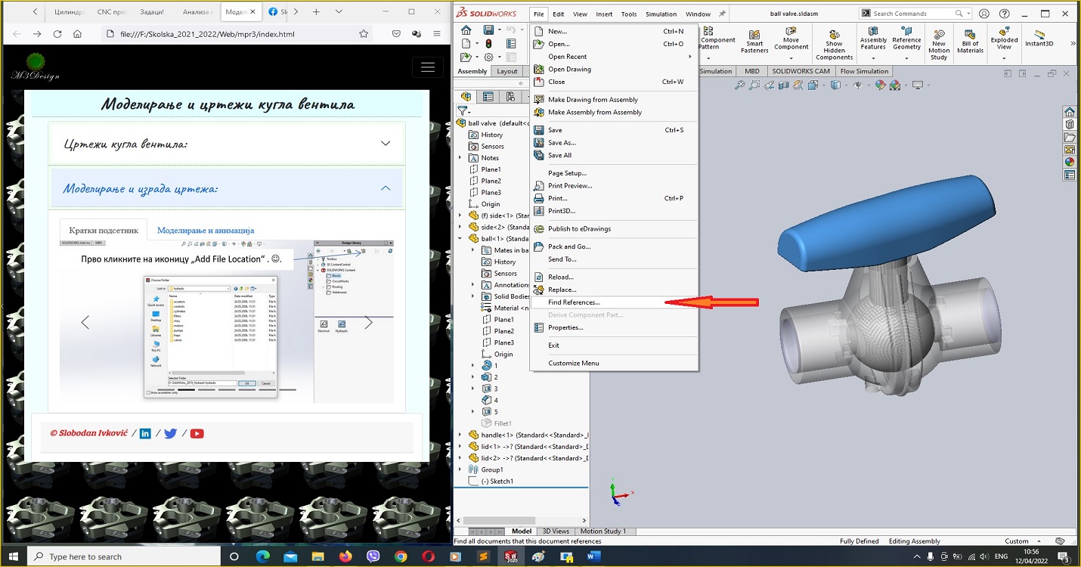The width and height of the screenshot is (1081, 567).
Task: Choose New... from File menu
Action: [x=614, y=31]
